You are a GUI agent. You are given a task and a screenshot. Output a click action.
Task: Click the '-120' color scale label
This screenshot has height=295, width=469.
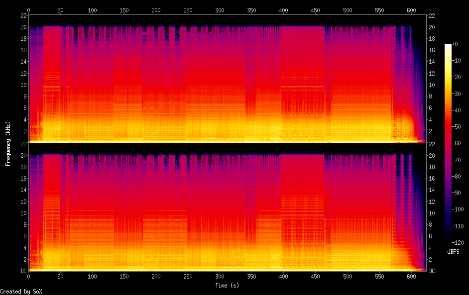pyautogui.click(x=458, y=242)
